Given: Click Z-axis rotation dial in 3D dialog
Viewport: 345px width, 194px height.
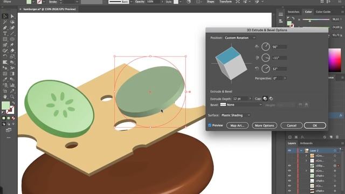Looking at the screenshot, I should coord(266,68).
